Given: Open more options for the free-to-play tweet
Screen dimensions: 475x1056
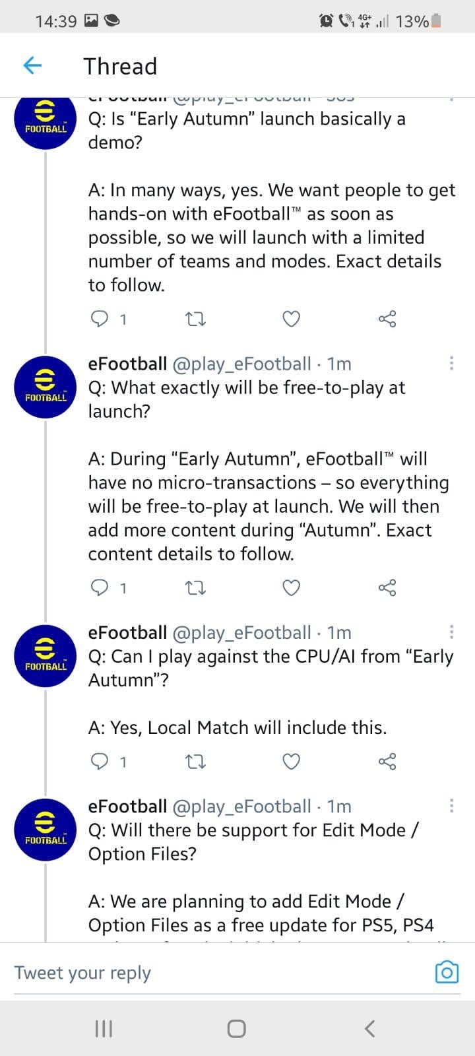Looking at the screenshot, I should (x=451, y=363).
